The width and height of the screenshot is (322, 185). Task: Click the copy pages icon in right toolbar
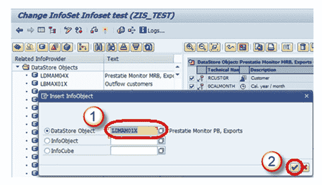tap(258, 47)
